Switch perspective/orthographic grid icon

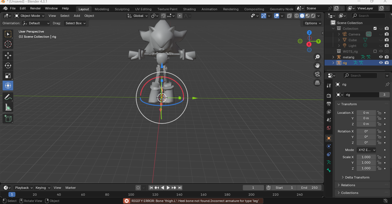pyautogui.click(x=317, y=83)
